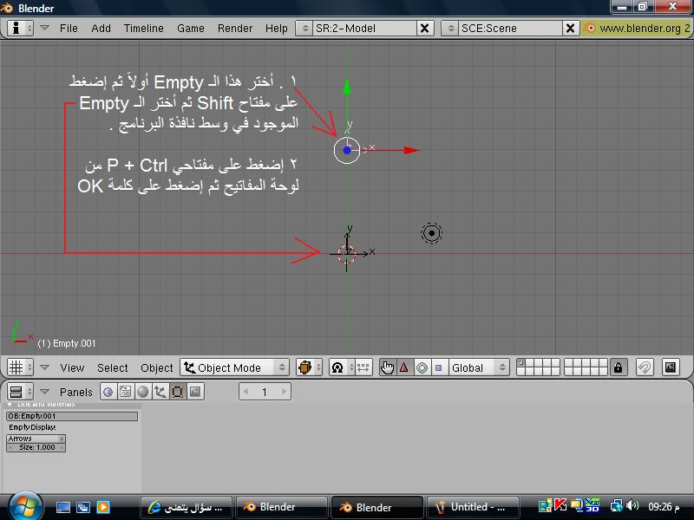Open the Editing context buttons
Image resolution: width=694 pixels, height=520 pixels.
pyautogui.click(x=178, y=392)
